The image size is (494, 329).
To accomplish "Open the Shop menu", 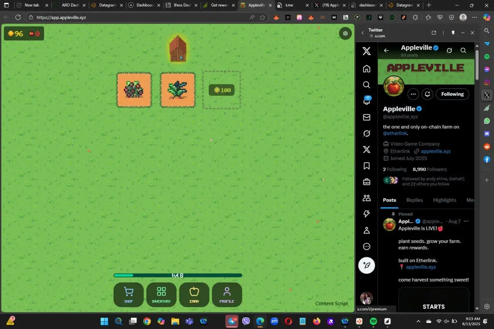I will 129,295.
